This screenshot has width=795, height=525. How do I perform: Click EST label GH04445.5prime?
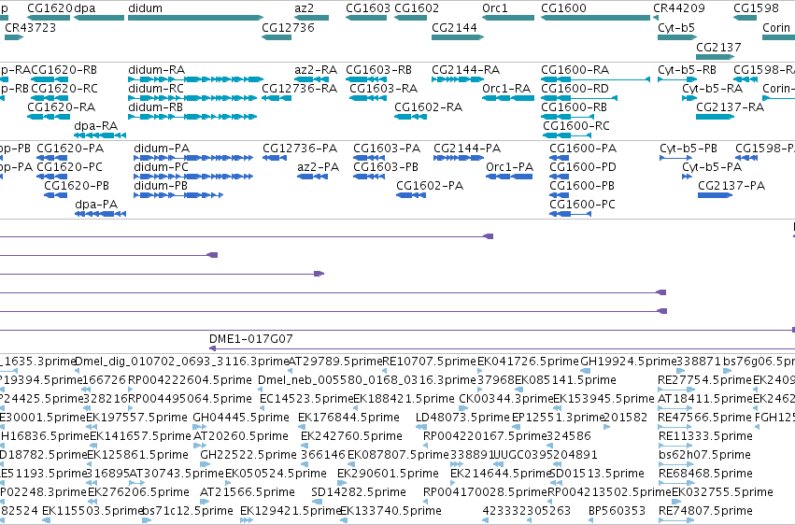(x=241, y=417)
